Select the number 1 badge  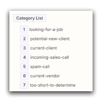[24, 29]
